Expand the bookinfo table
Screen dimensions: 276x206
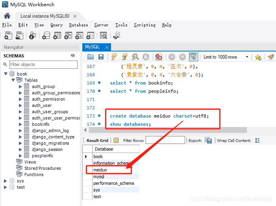tap(20, 124)
